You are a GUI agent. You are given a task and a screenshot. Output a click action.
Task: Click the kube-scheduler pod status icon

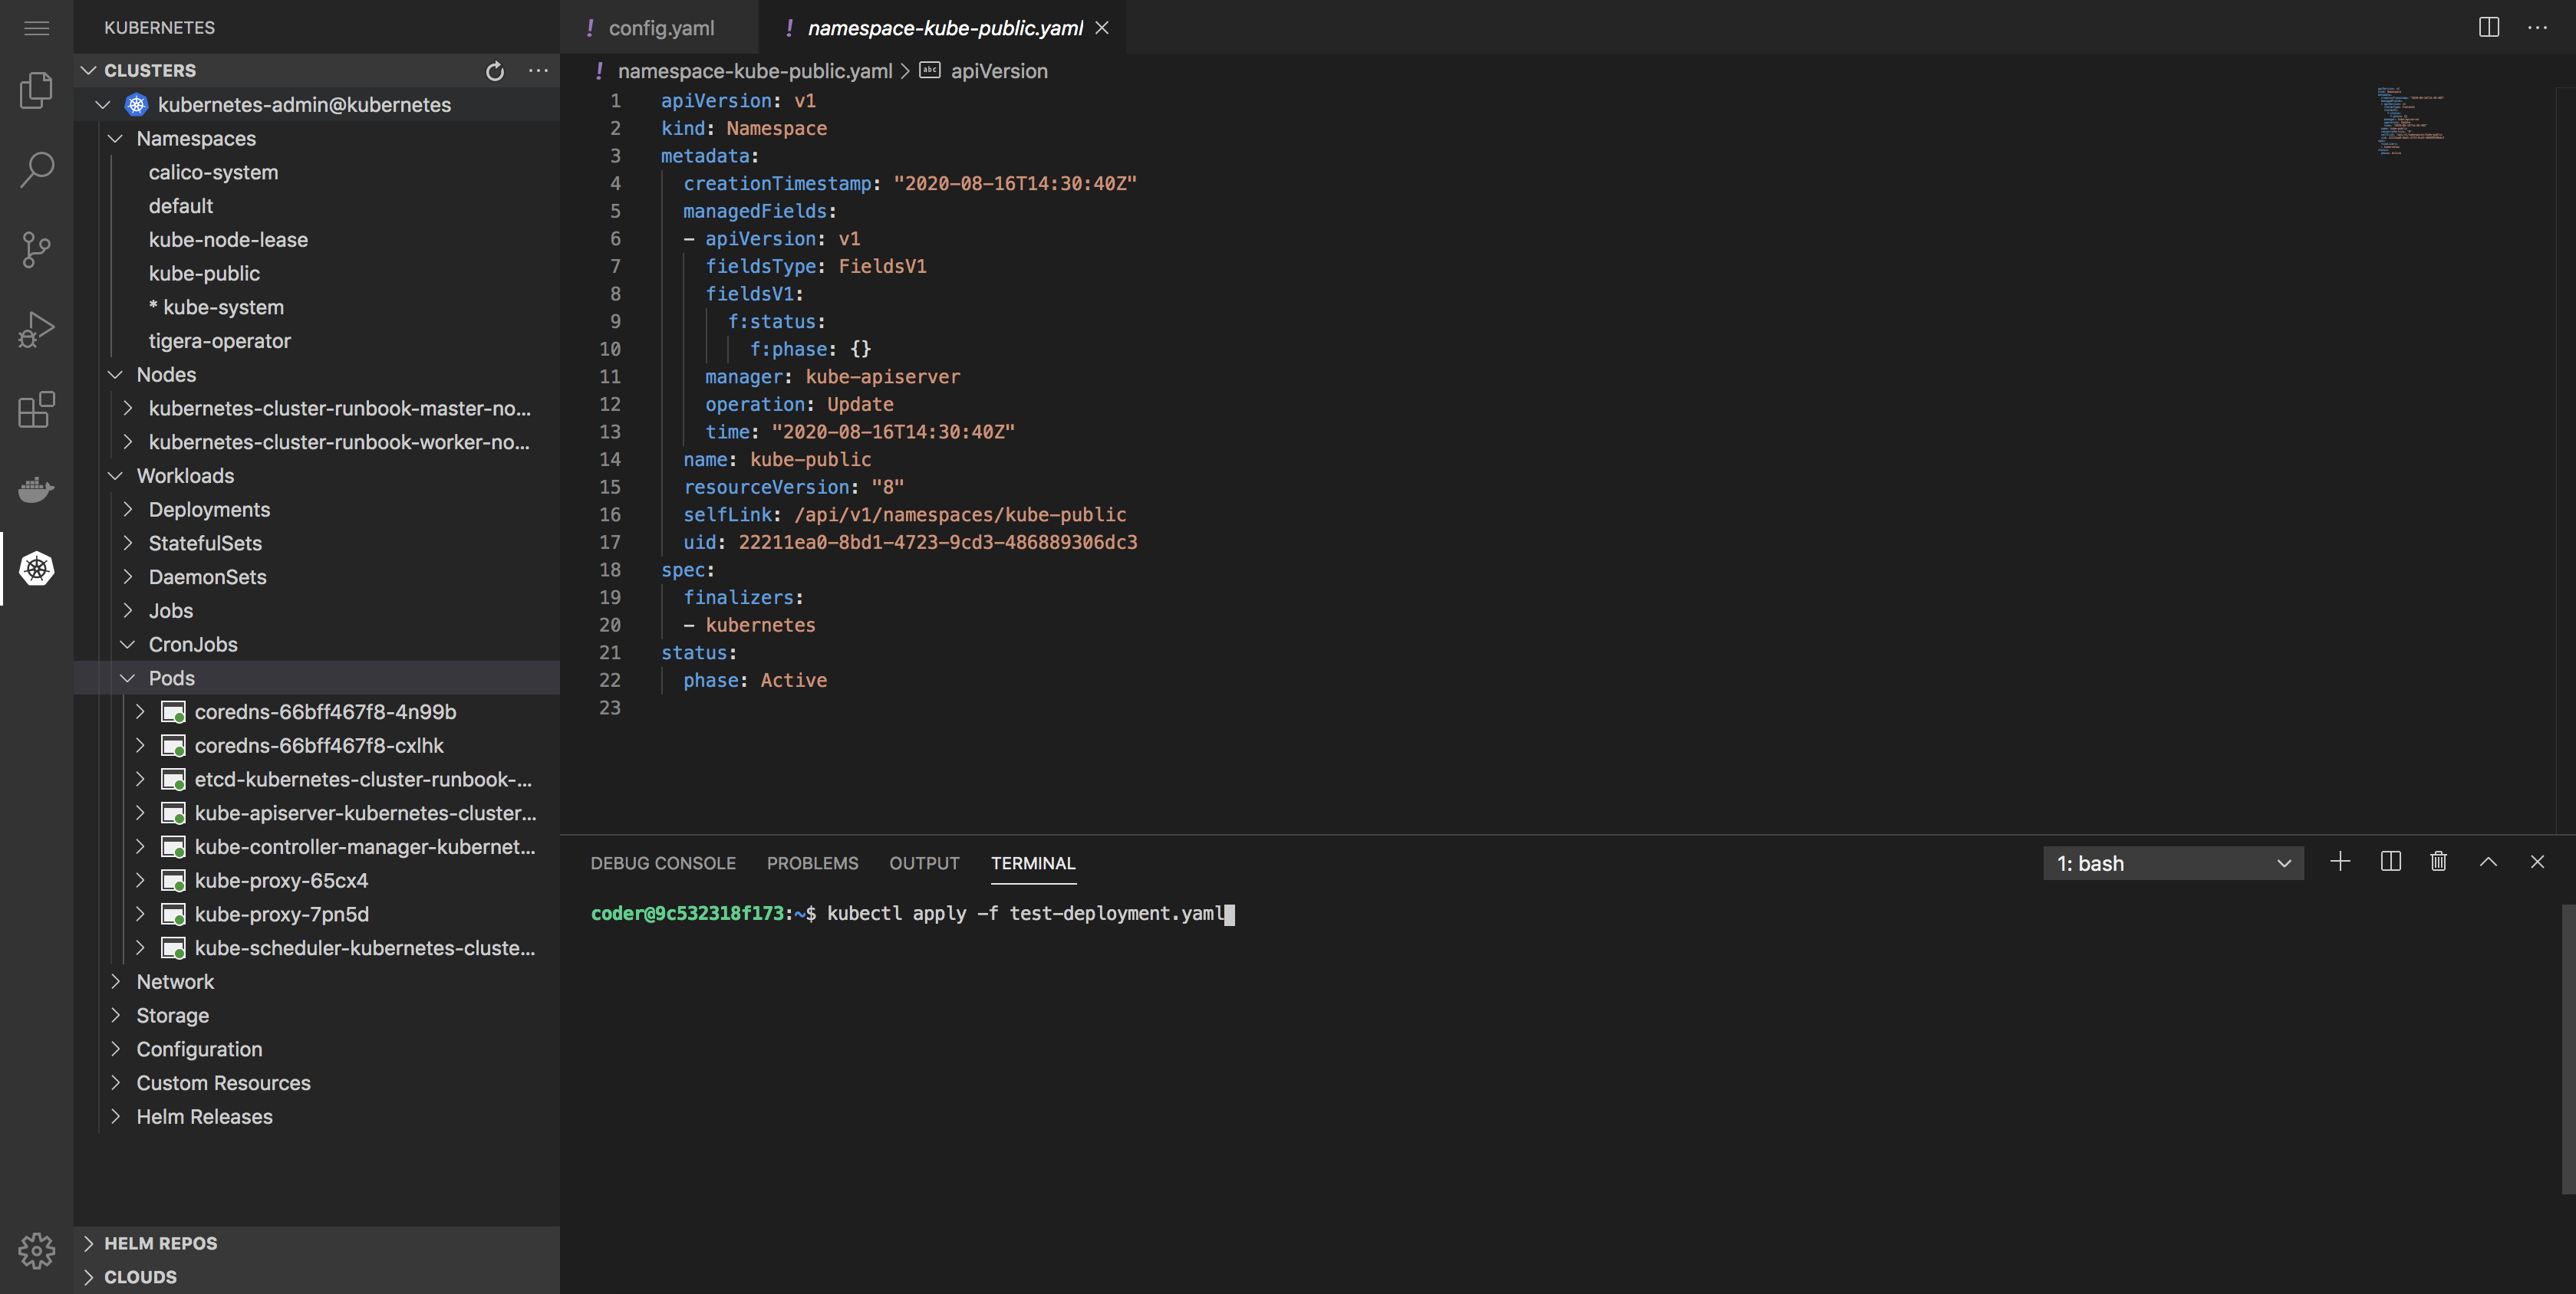pos(174,949)
